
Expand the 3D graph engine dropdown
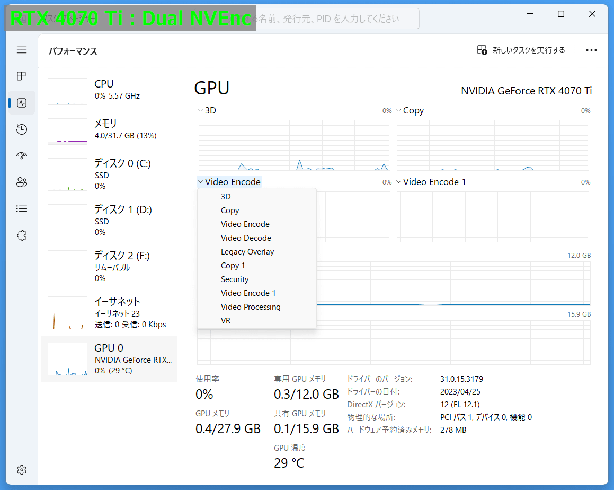207,110
